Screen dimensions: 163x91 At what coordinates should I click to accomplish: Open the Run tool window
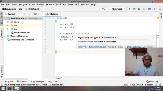pyautogui.click(x=9, y=81)
